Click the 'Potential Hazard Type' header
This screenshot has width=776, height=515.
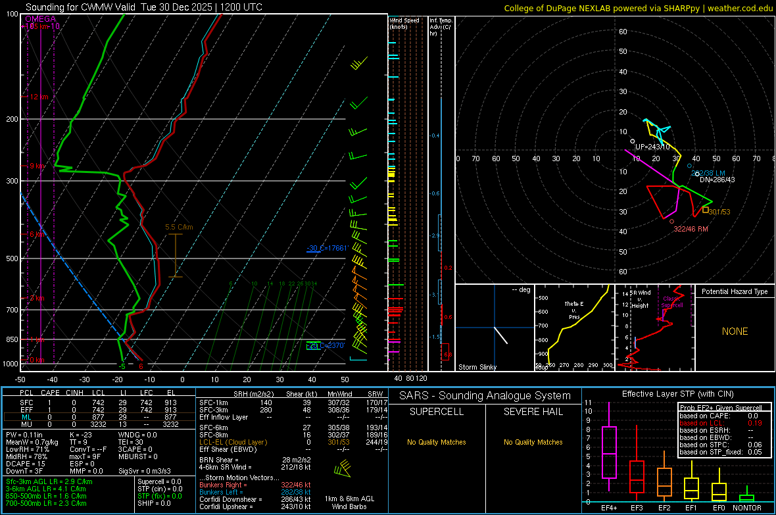coord(735,291)
